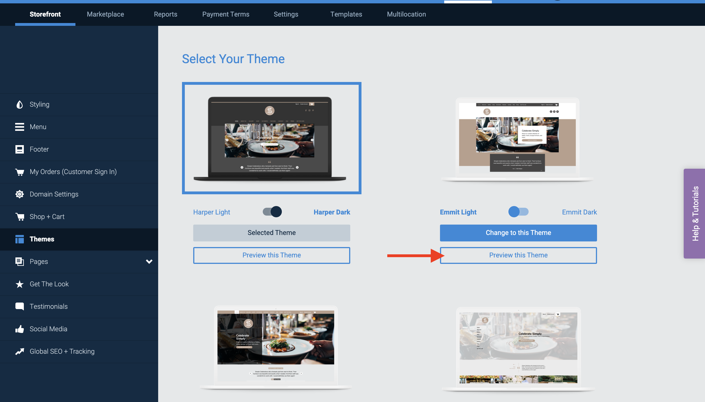Open the Help & Tutorials side panel
This screenshot has width=705, height=402.
pyautogui.click(x=694, y=214)
